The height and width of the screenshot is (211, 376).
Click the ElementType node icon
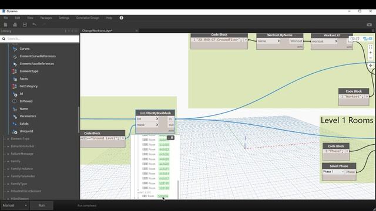tap(15, 72)
